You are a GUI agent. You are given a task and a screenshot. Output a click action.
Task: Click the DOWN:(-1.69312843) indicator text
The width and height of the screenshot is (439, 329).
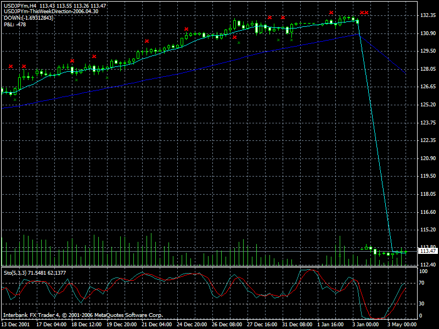click(29, 18)
